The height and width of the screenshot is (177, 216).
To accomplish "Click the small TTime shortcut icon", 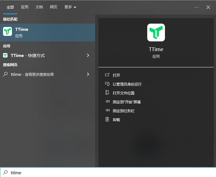I will point(5,55).
